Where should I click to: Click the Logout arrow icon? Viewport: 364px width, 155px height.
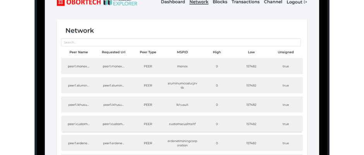pyautogui.click(x=306, y=2)
